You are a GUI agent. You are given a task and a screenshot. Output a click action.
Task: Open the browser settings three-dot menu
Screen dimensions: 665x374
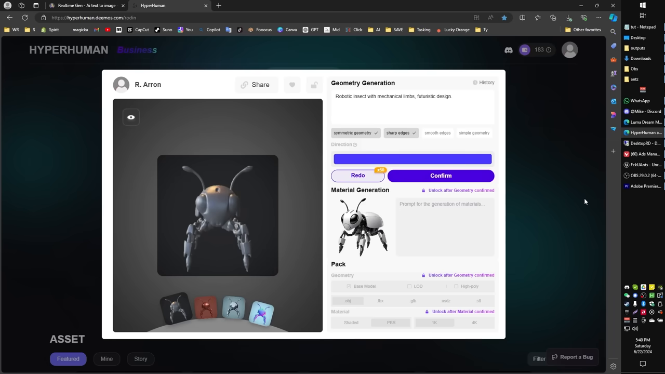(x=598, y=17)
